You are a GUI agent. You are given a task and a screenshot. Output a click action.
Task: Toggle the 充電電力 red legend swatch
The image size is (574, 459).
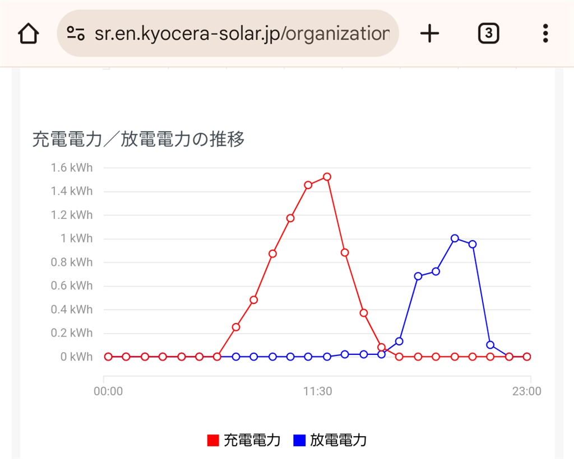tap(213, 441)
